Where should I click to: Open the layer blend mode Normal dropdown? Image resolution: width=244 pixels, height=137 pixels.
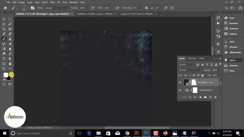190,70
